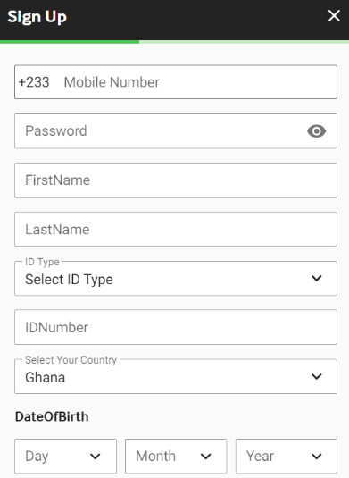Screen dimensions: 349x478
Task: Expand the Month of birth dropdown
Action: coord(176,456)
